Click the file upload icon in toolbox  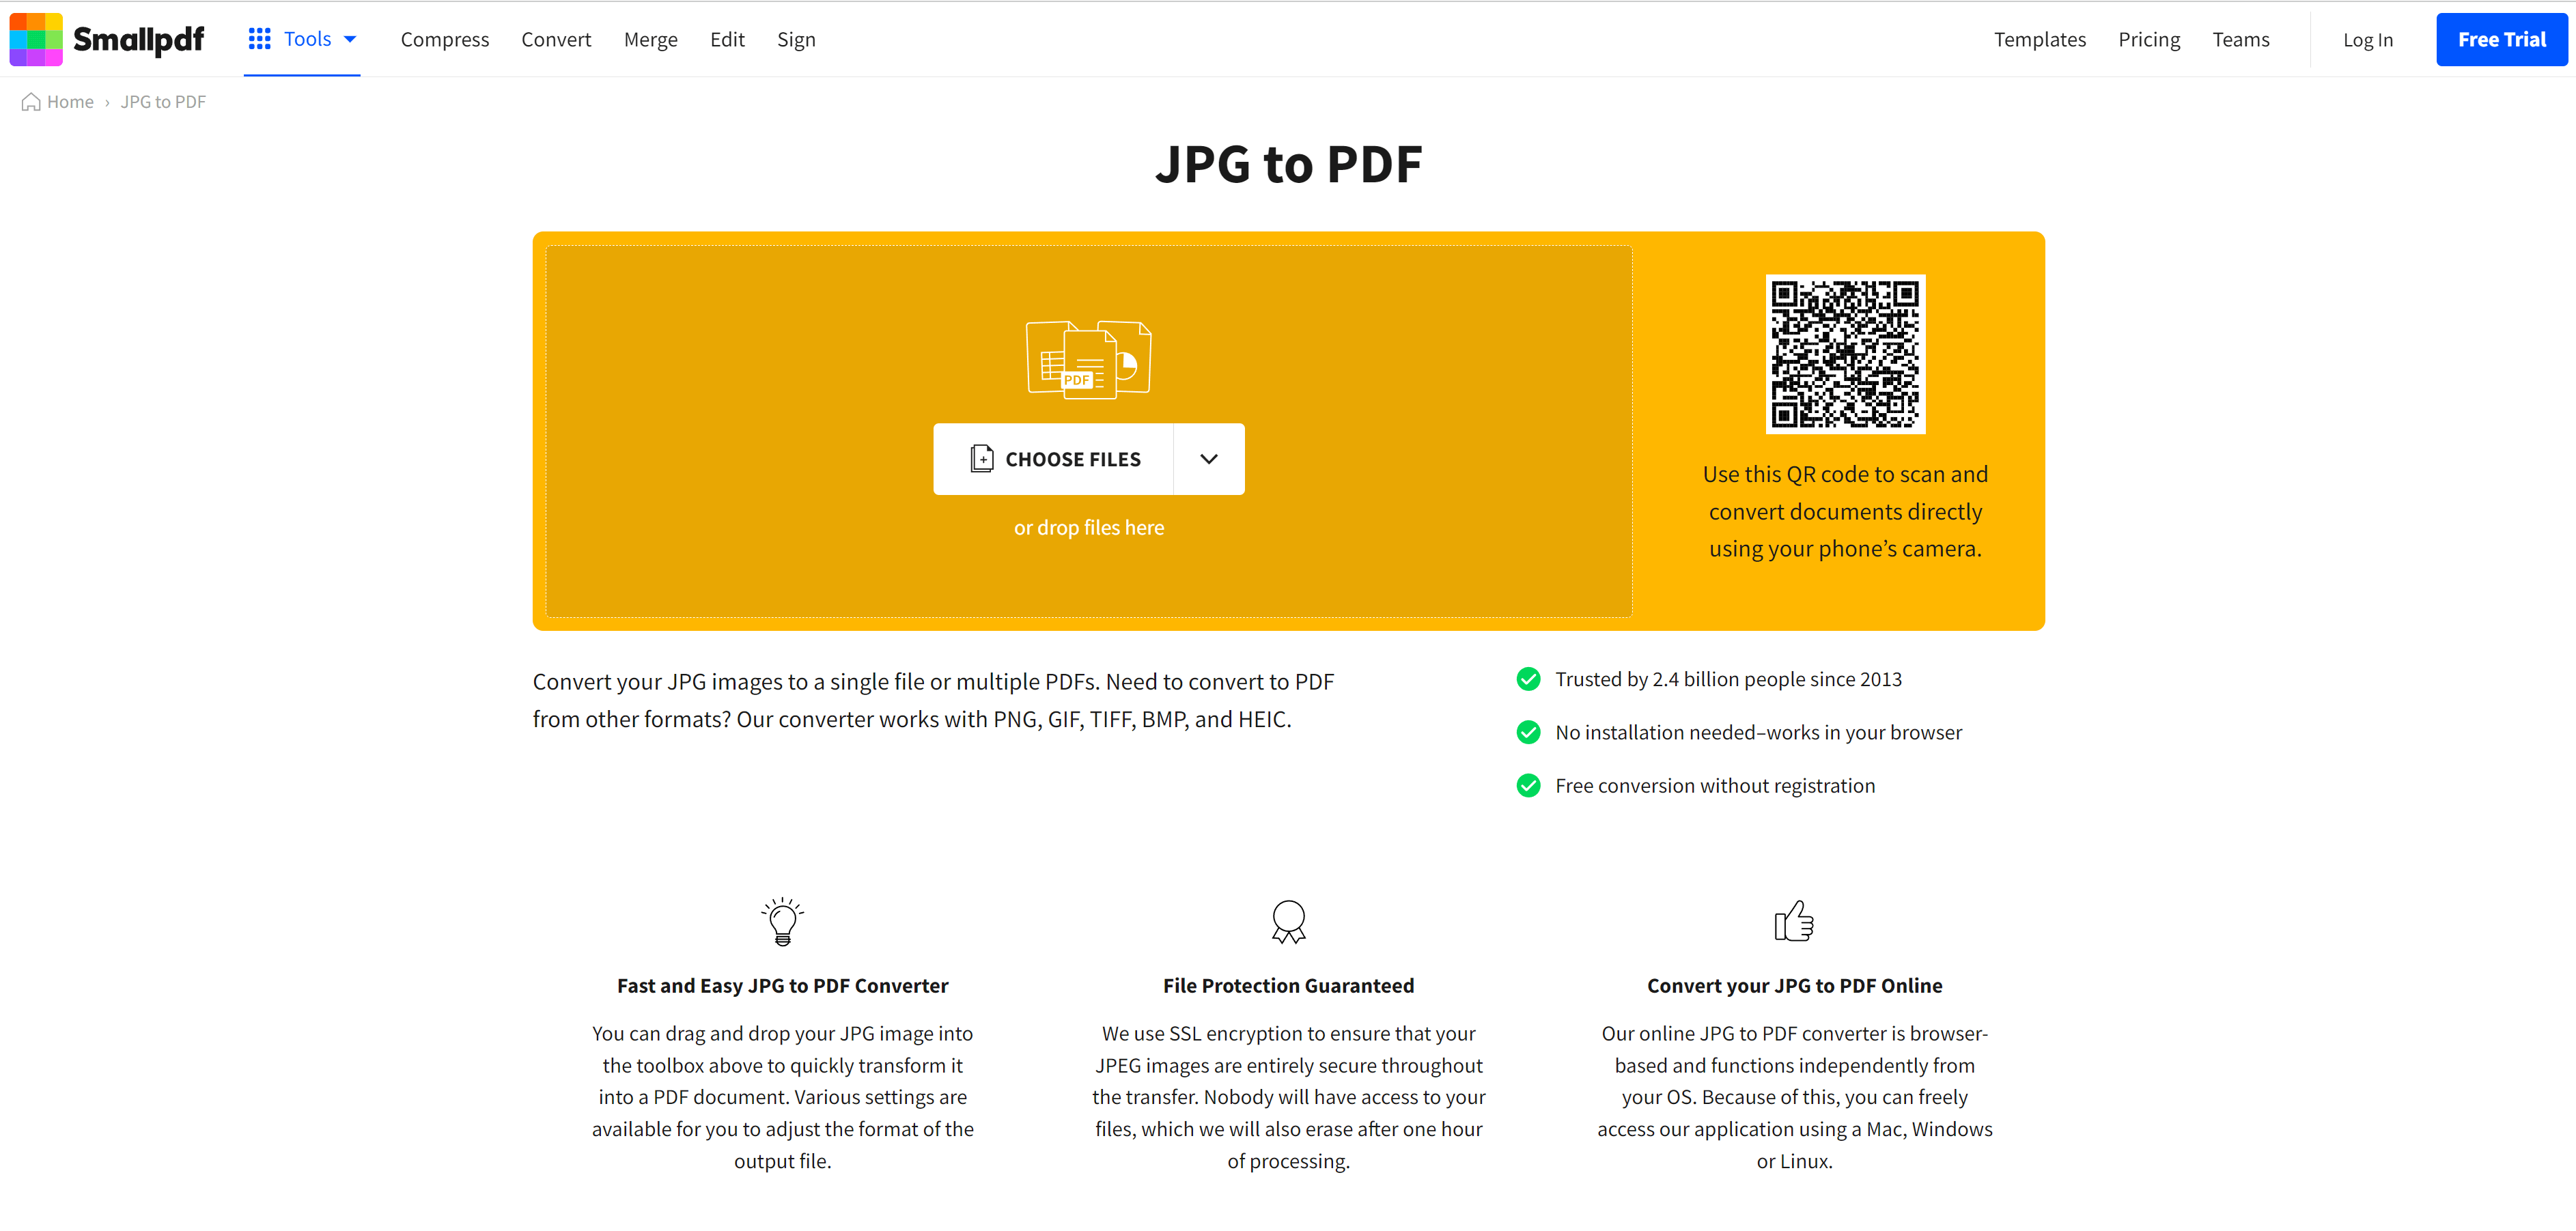tap(981, 459)
